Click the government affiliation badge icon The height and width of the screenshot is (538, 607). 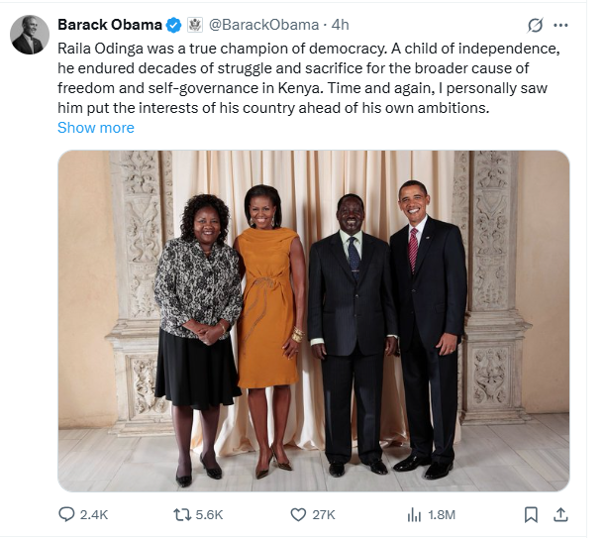(x=195, y=25)
